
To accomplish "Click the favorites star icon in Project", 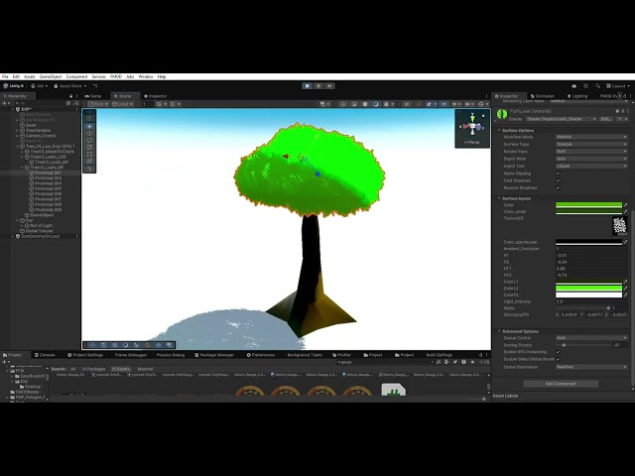I will [472, 362].
